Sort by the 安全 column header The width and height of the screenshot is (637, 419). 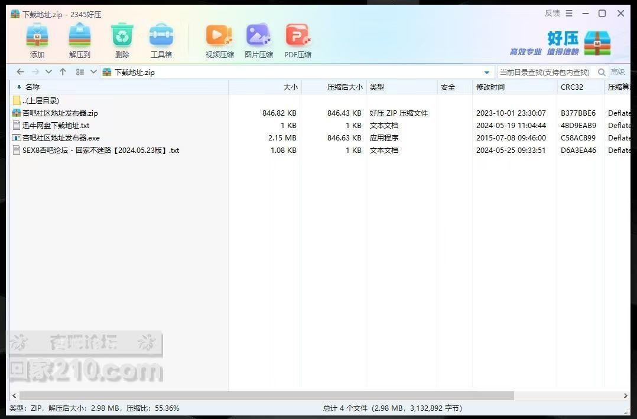click(x=454, y=87)
